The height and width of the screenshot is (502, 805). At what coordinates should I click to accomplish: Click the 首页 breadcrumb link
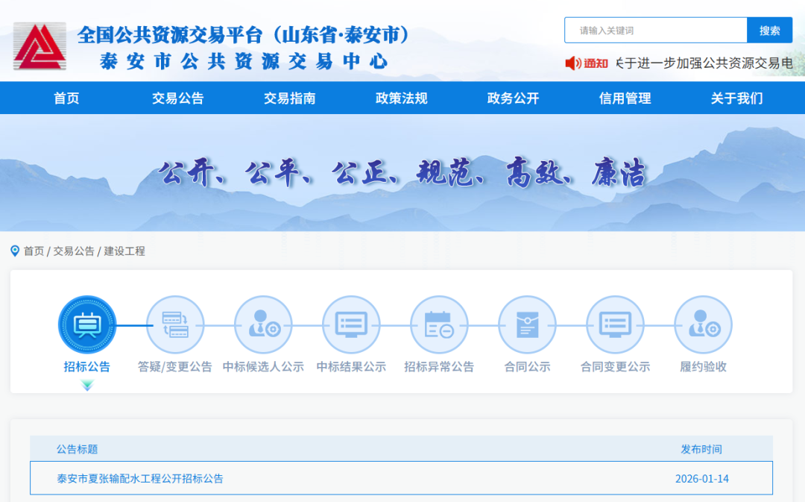point(34,251)
